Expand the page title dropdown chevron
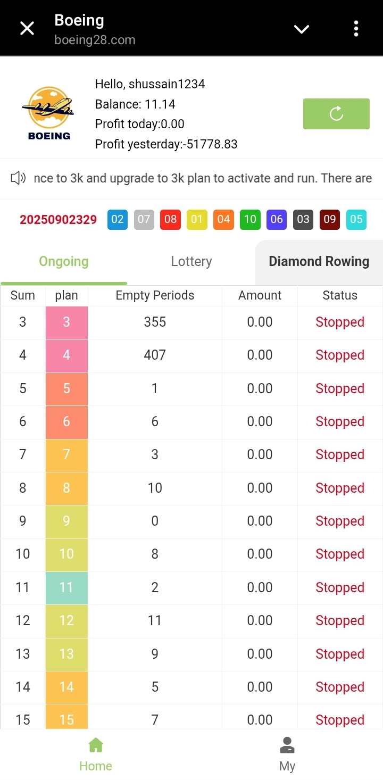Screen dimensions: 383x780 pos(302,29)
